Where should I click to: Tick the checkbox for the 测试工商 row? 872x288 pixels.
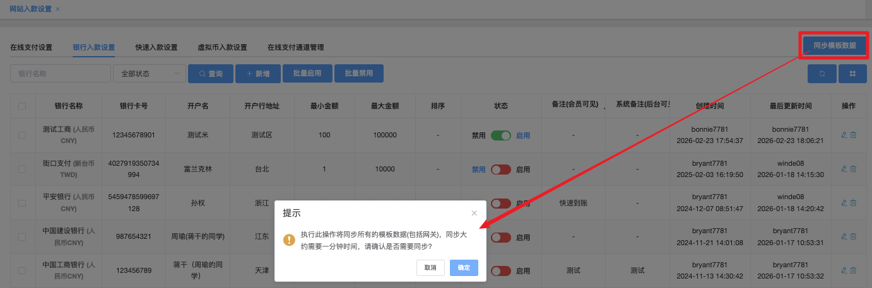click(x=22, y=135)
